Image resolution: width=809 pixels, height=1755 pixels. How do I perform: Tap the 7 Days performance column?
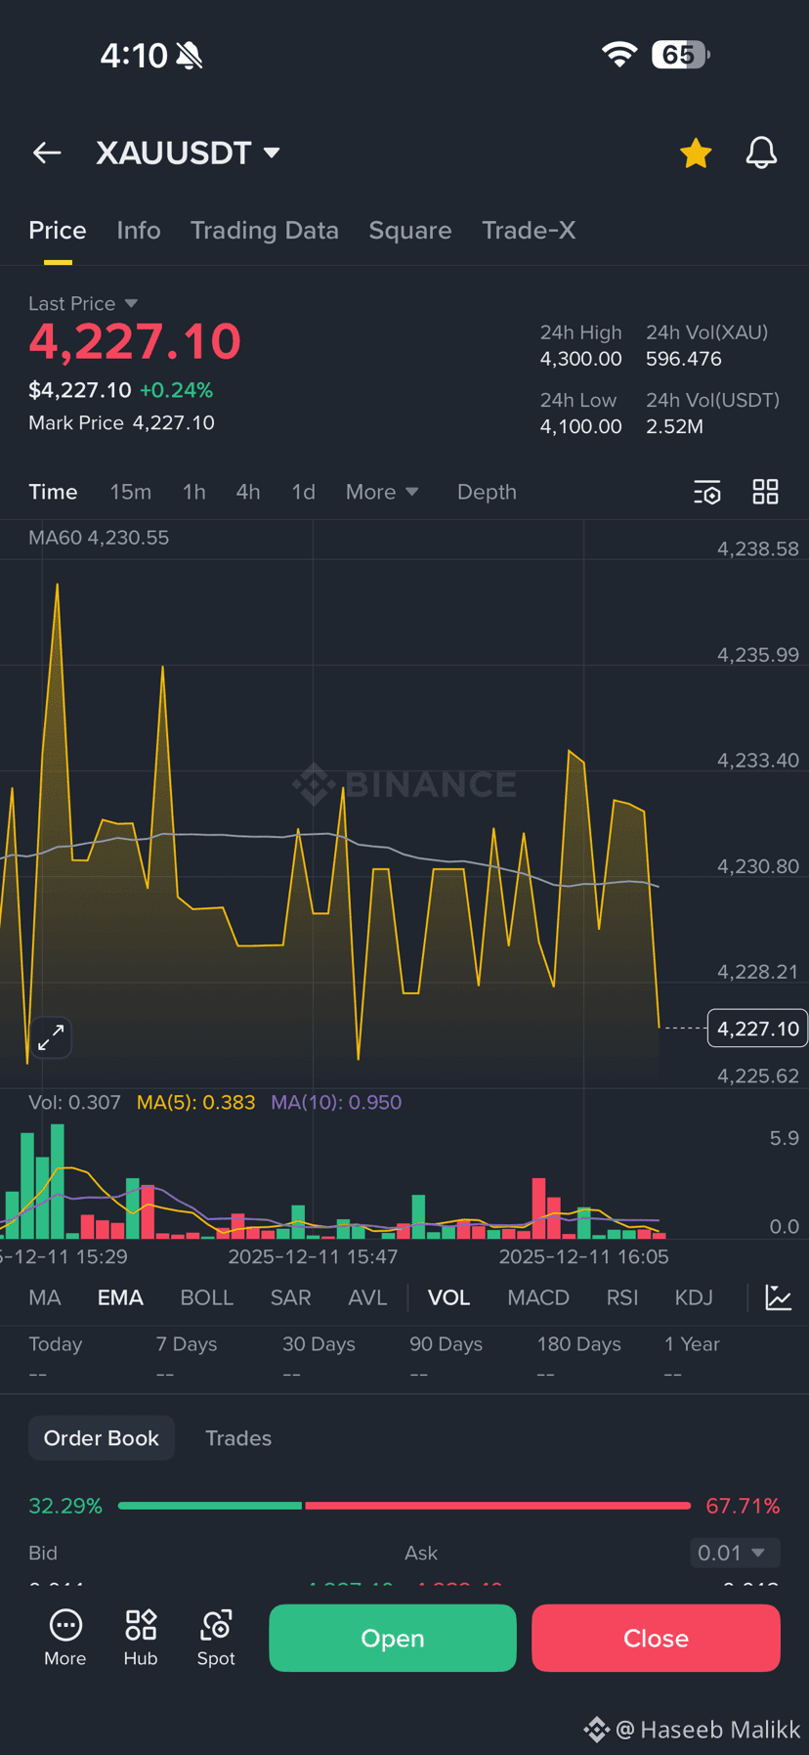187,1358
